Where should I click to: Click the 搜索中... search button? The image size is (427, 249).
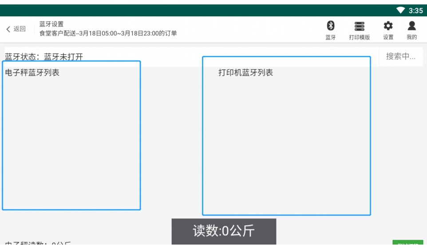point(400,56)
